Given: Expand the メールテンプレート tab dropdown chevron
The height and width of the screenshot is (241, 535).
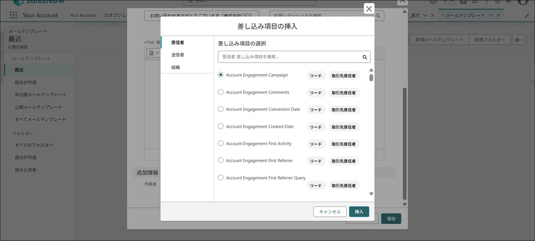Looking at the screenshot, I should pyautogui.click(x=492, y=15).
